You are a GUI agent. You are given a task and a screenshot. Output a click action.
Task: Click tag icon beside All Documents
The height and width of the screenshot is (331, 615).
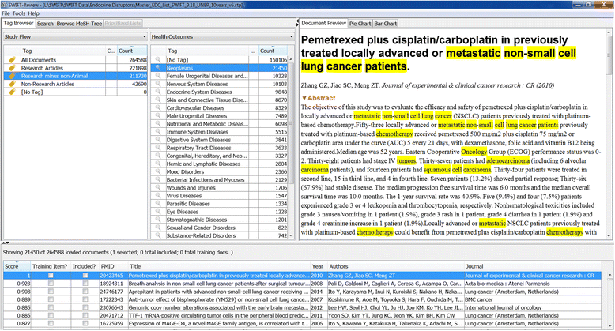[x=11, y=59]
